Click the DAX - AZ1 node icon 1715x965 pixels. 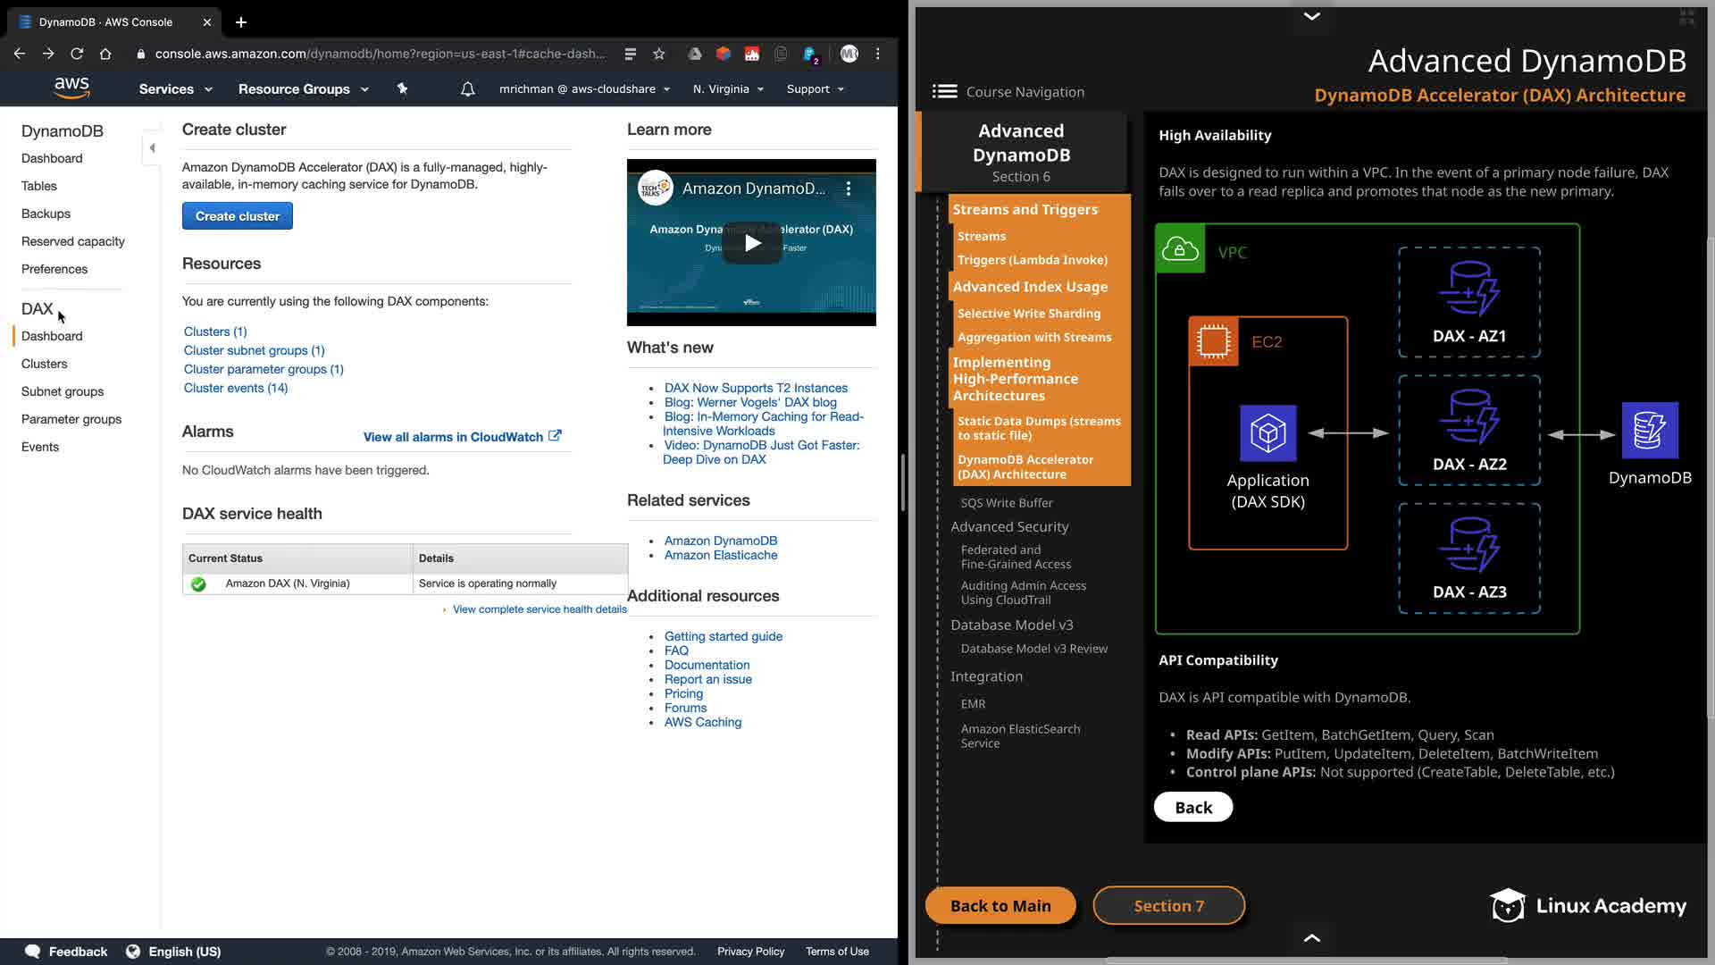click(1468, 289)
